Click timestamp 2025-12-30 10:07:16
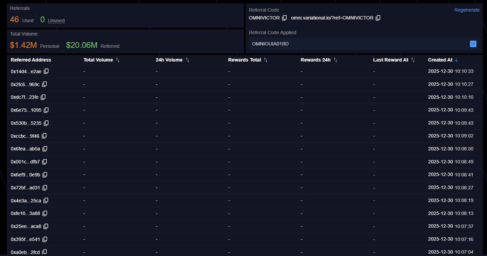Screen dimensions: 487x256 (451, 239)
